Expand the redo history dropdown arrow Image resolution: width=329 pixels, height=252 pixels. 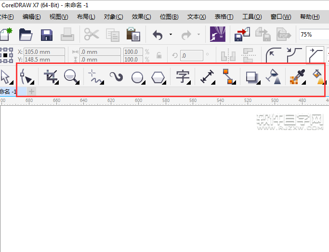(x=198, y=34)
